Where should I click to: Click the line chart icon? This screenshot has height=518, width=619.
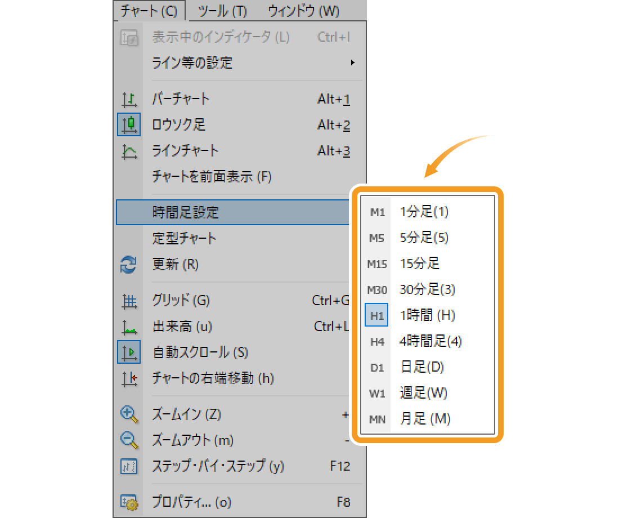129,151
